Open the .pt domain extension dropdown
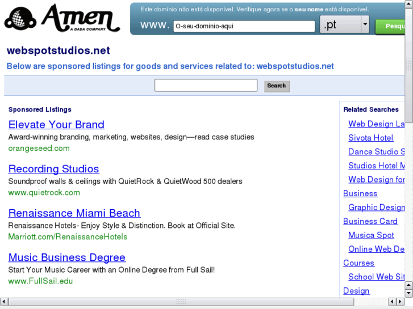 coord(344,24)
